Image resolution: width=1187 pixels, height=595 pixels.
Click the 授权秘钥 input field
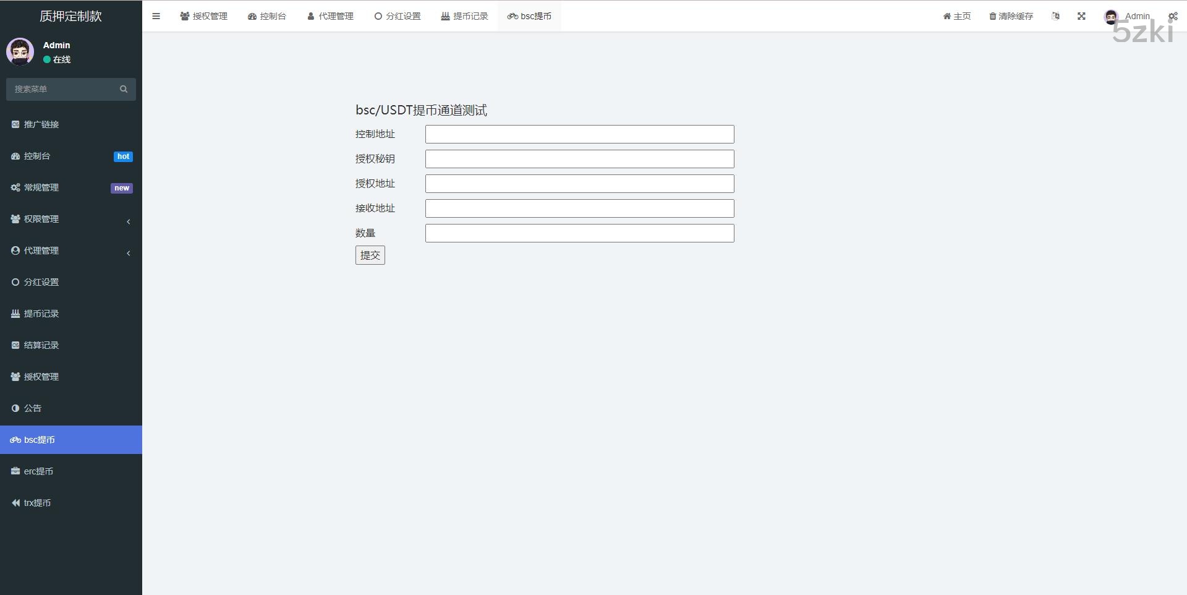[579, 159]
